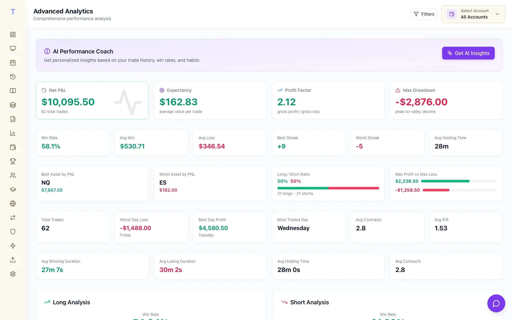513x320 pixels.
Task: Click the 28m 0s Avg Holding Time value
Action: (289, 270)
